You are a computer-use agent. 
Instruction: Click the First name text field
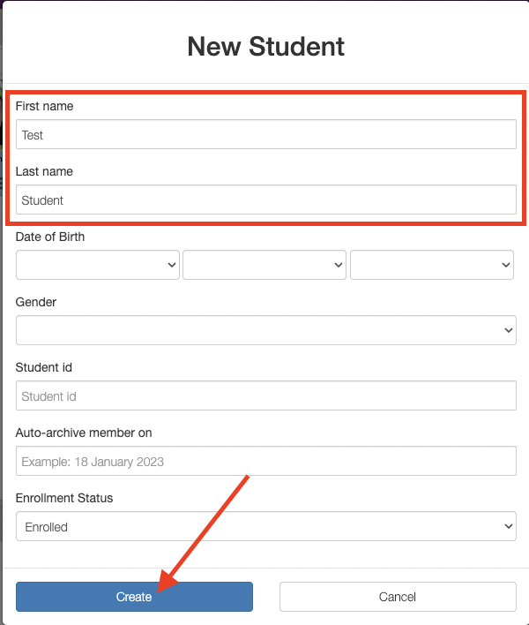[x=265, y=135]
